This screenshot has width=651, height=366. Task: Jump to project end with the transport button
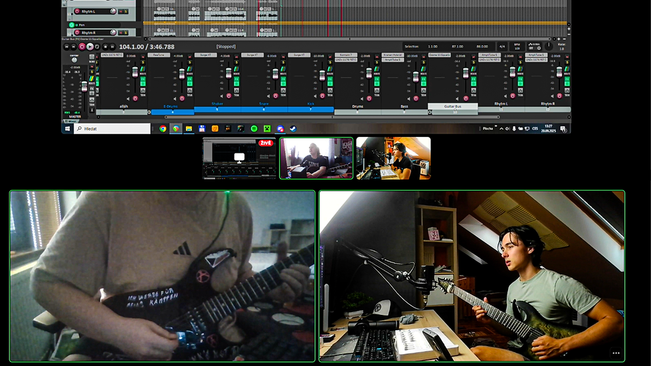tap(74, 47)
